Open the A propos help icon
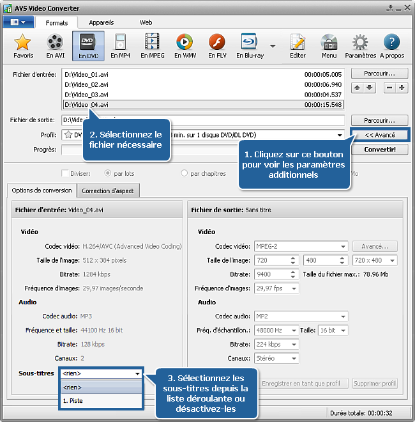Screen dimensions: 415x422 pos(392,46)
